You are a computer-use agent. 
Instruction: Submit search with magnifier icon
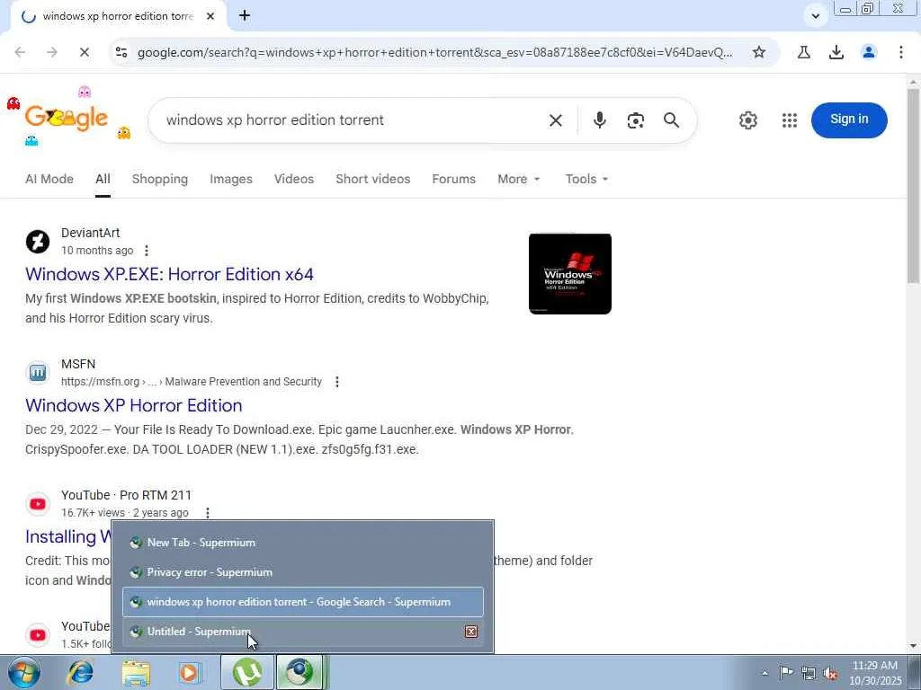point(671,120)
